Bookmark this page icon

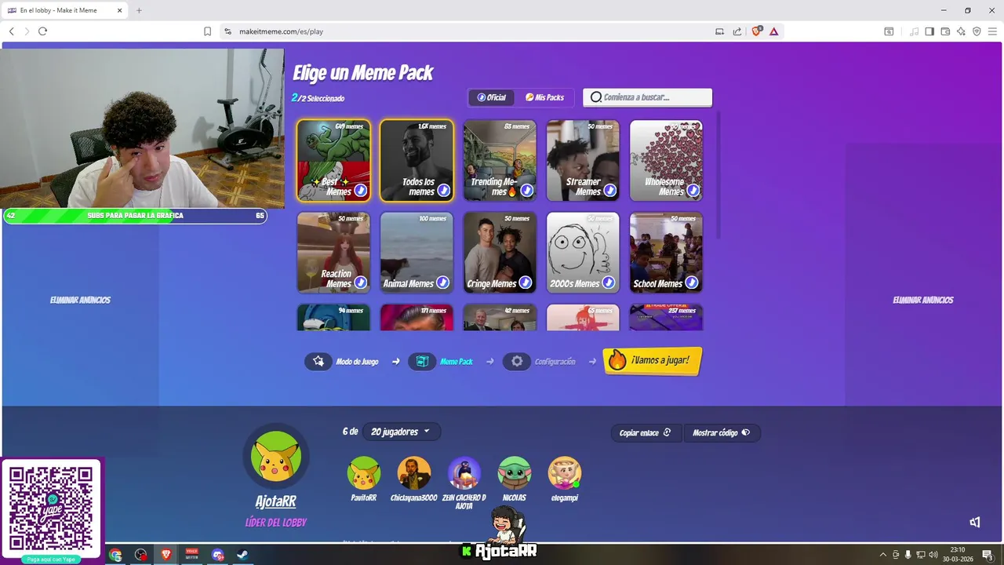coord(207,31)
